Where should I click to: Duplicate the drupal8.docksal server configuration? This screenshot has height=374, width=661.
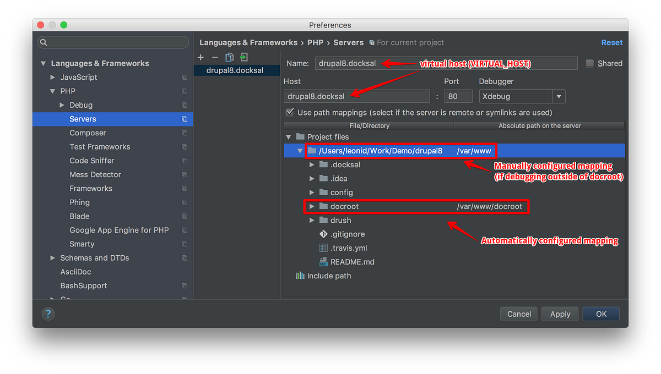pos(229,57)
